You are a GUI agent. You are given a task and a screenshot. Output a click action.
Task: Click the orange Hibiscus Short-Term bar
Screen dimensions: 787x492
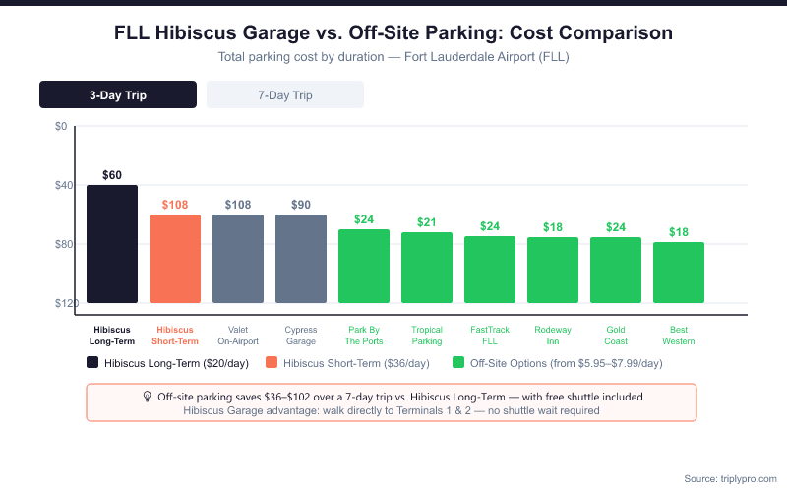pyautogui.click(x=175, y=259)
